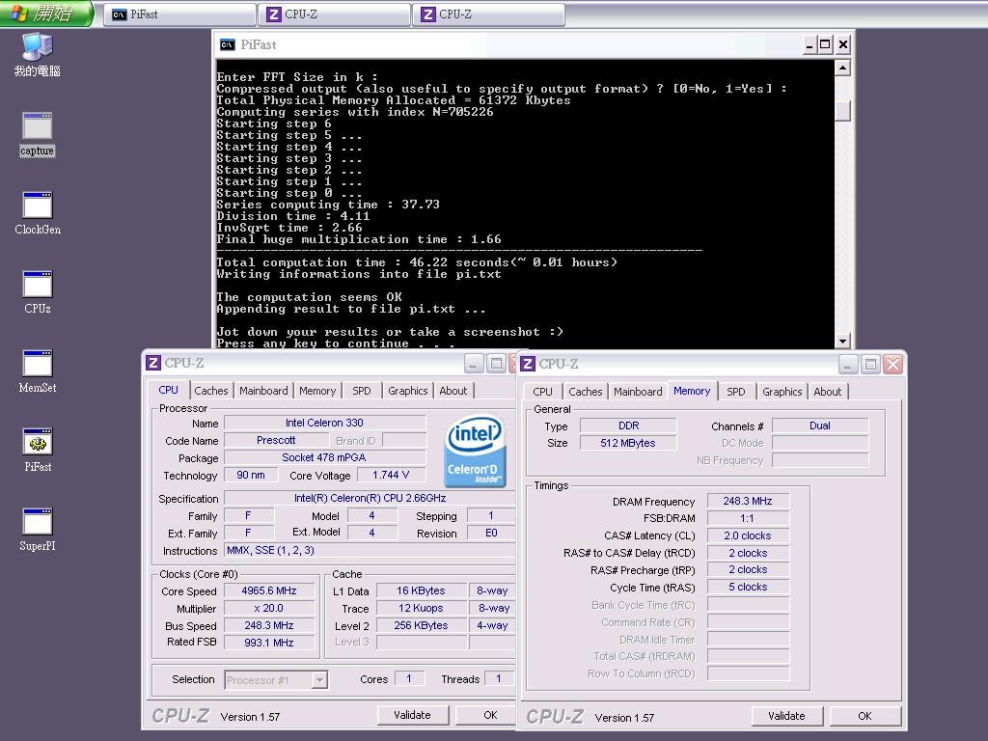Screen dimensions: 988x741
Task: Click the Start button on taskbar
Action: 47,14
